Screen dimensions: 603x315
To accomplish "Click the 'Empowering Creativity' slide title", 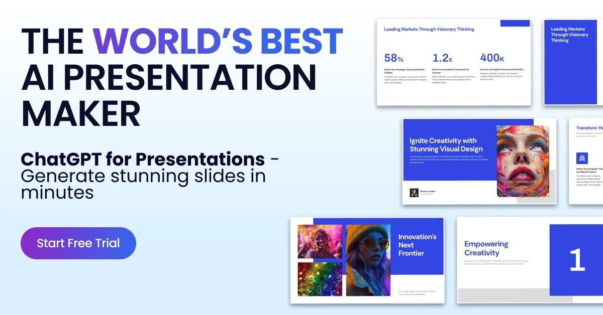I will tap(486, 248).
